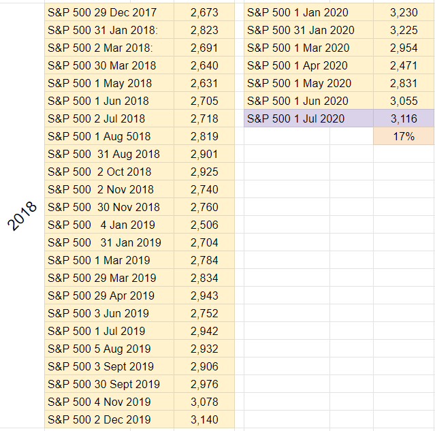Click value 2,819
The height and width of the screenshot is (431, 435).
[x=204, y=136]
